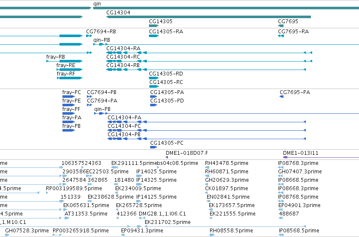The image size is (359, 237).
Task: Open the CG14305 gene label
Action: click(160, 21)
